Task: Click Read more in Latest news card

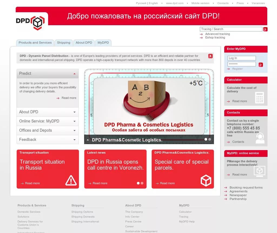Action: click(100, 183)
